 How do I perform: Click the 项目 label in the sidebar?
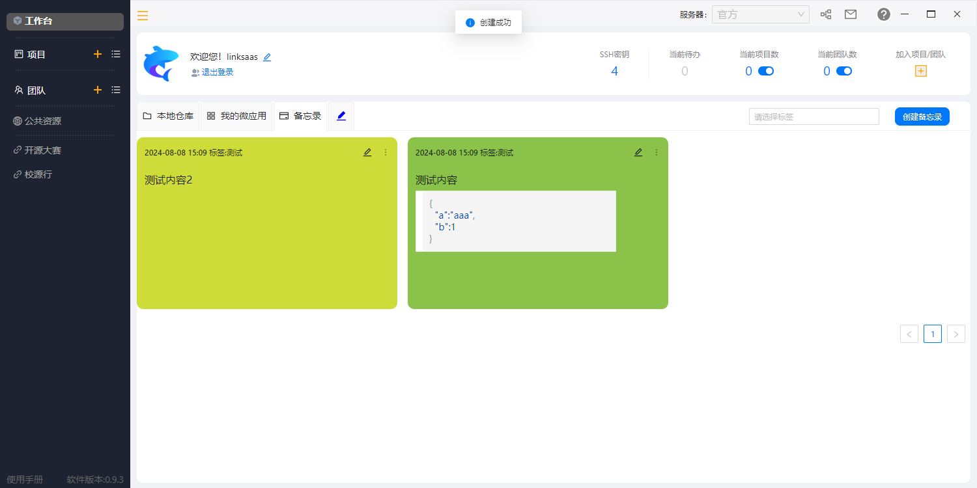click(x=36, y=55)
